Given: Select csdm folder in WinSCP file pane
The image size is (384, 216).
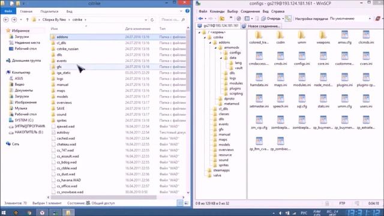Looking at the screenshot, I should pyautogui.click(x=280, y=37).
